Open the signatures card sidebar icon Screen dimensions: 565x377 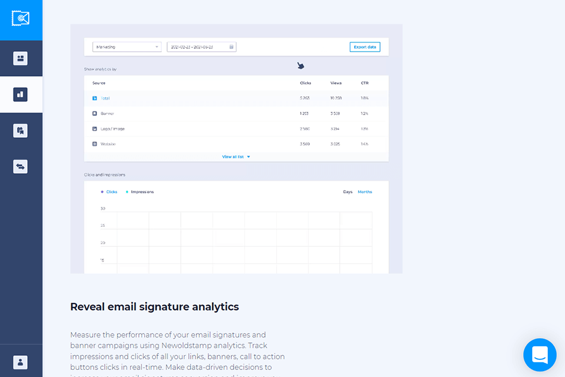(x=21, y=58)
